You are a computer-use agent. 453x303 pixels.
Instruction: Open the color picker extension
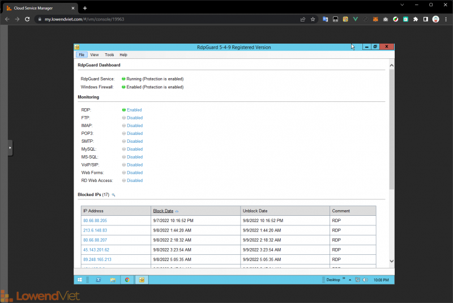[x=395, y=19]
